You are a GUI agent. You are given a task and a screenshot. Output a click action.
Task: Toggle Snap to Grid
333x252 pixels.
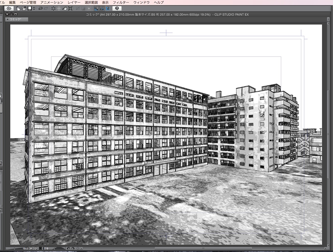108,9
